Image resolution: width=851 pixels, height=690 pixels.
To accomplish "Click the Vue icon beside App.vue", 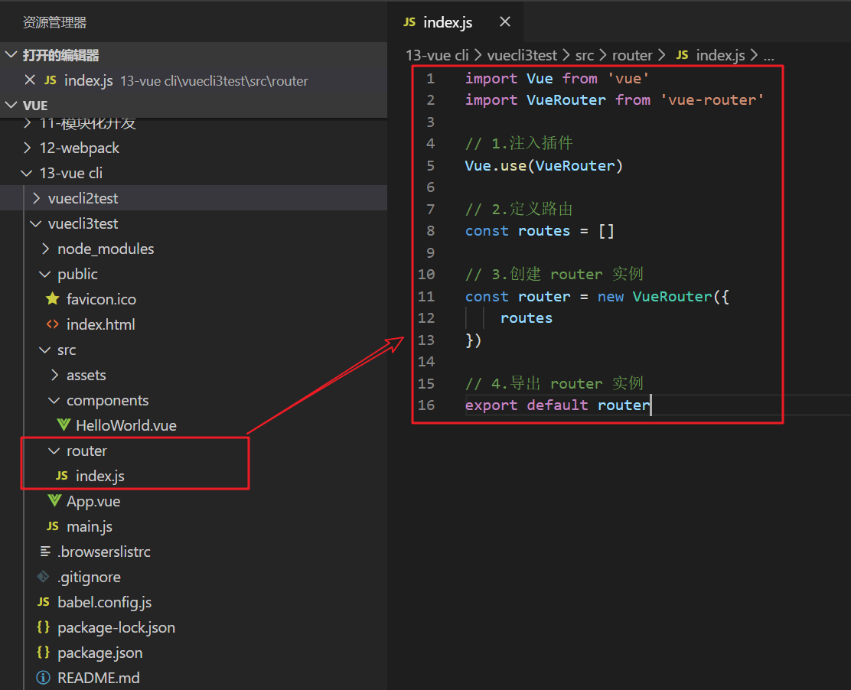I will [x=54, y=501].
